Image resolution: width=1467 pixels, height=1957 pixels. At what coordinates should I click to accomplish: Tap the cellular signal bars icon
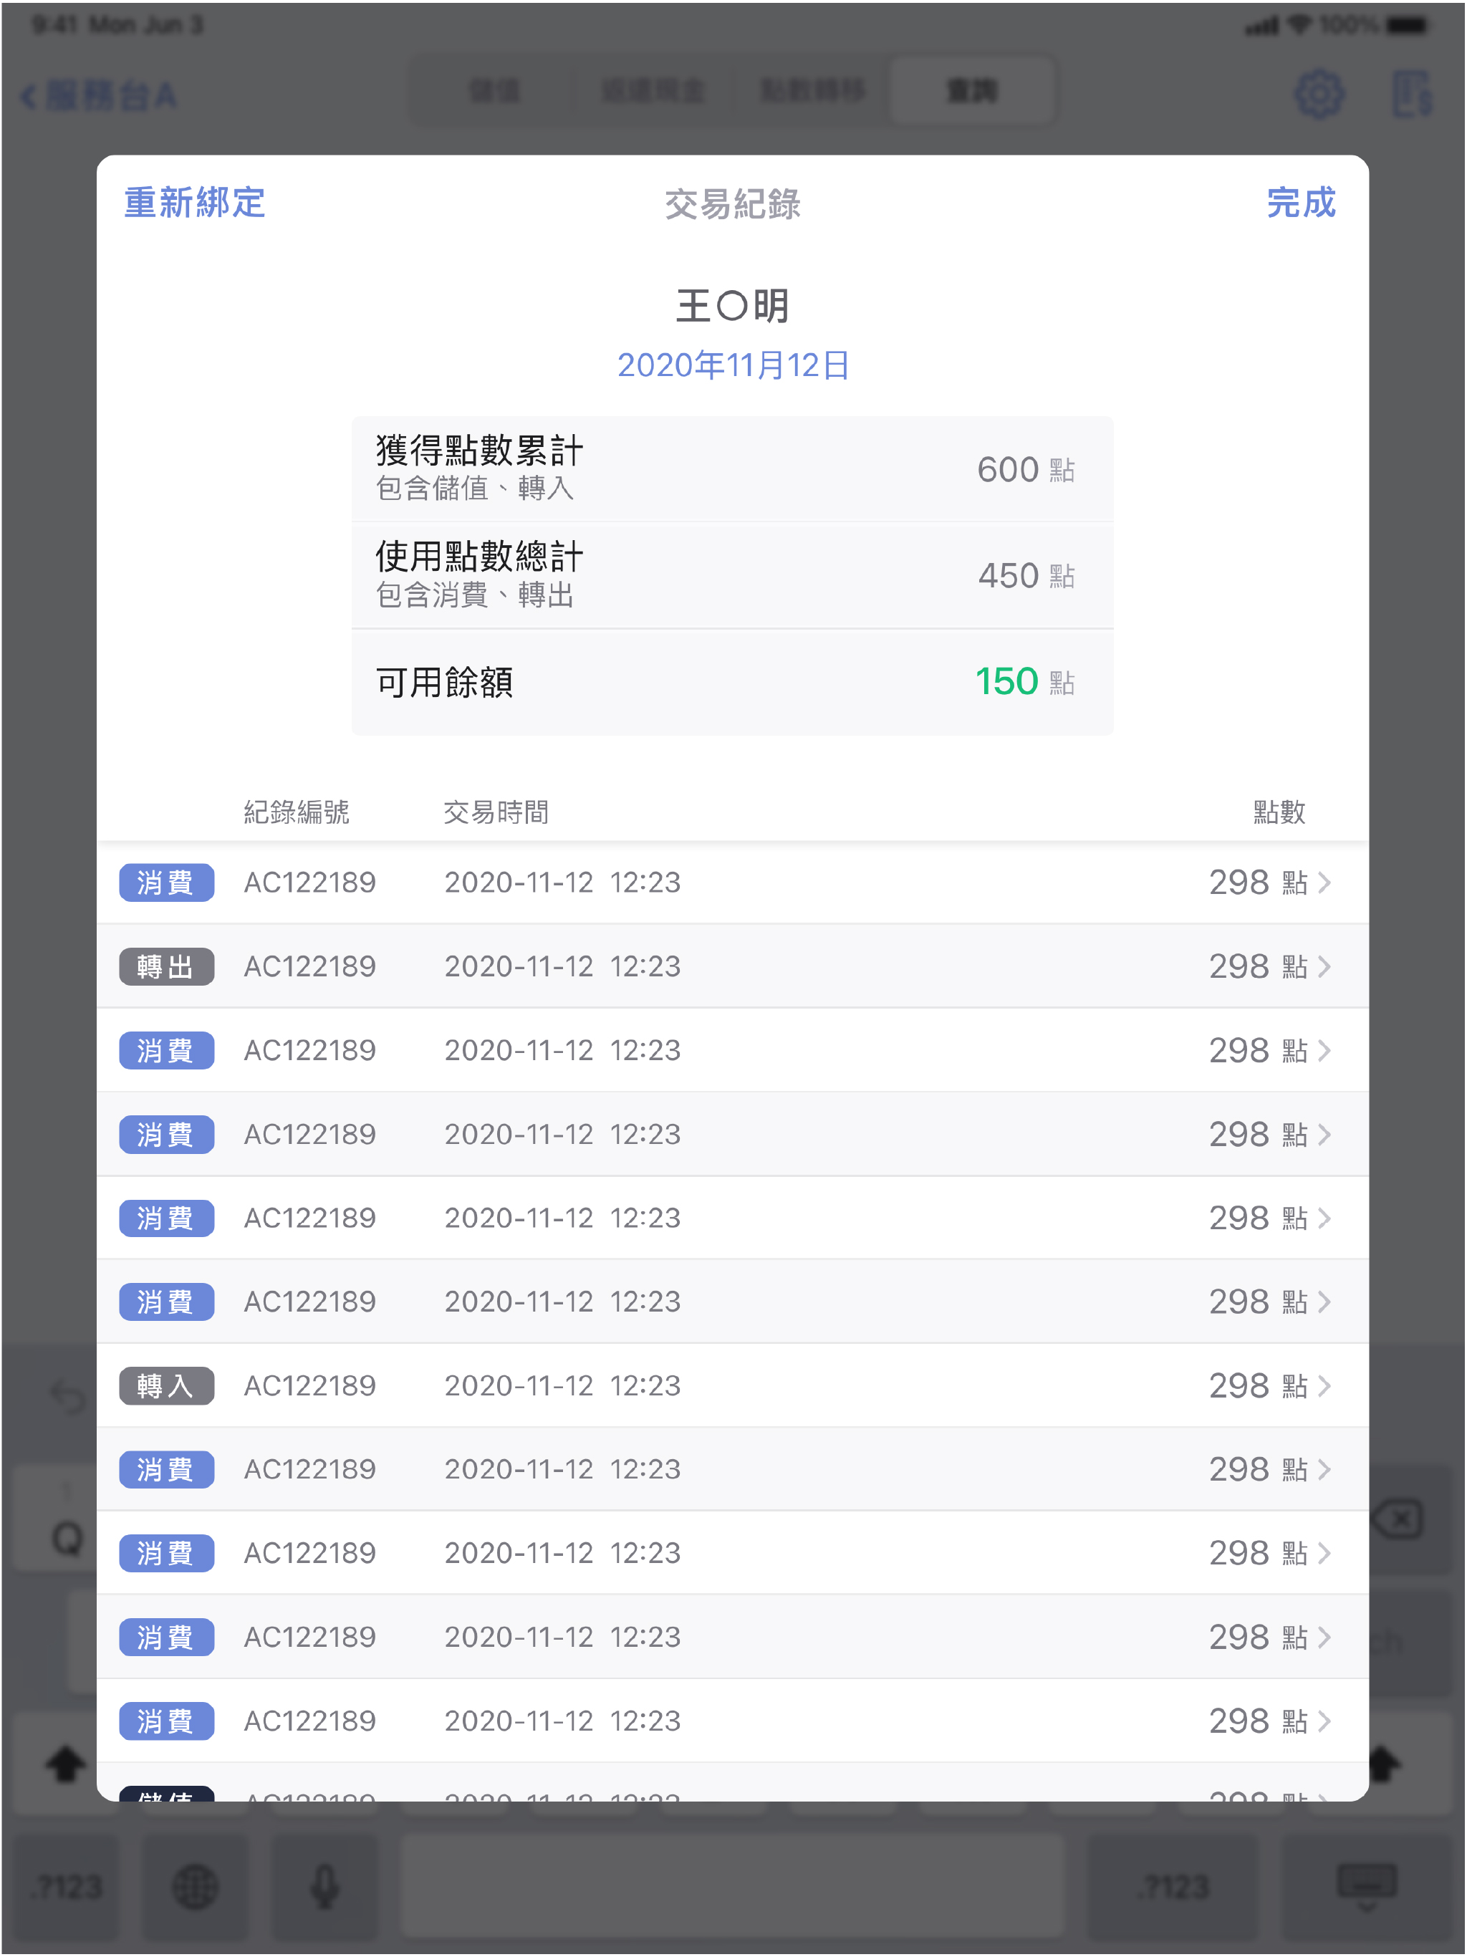[1261, 26]
